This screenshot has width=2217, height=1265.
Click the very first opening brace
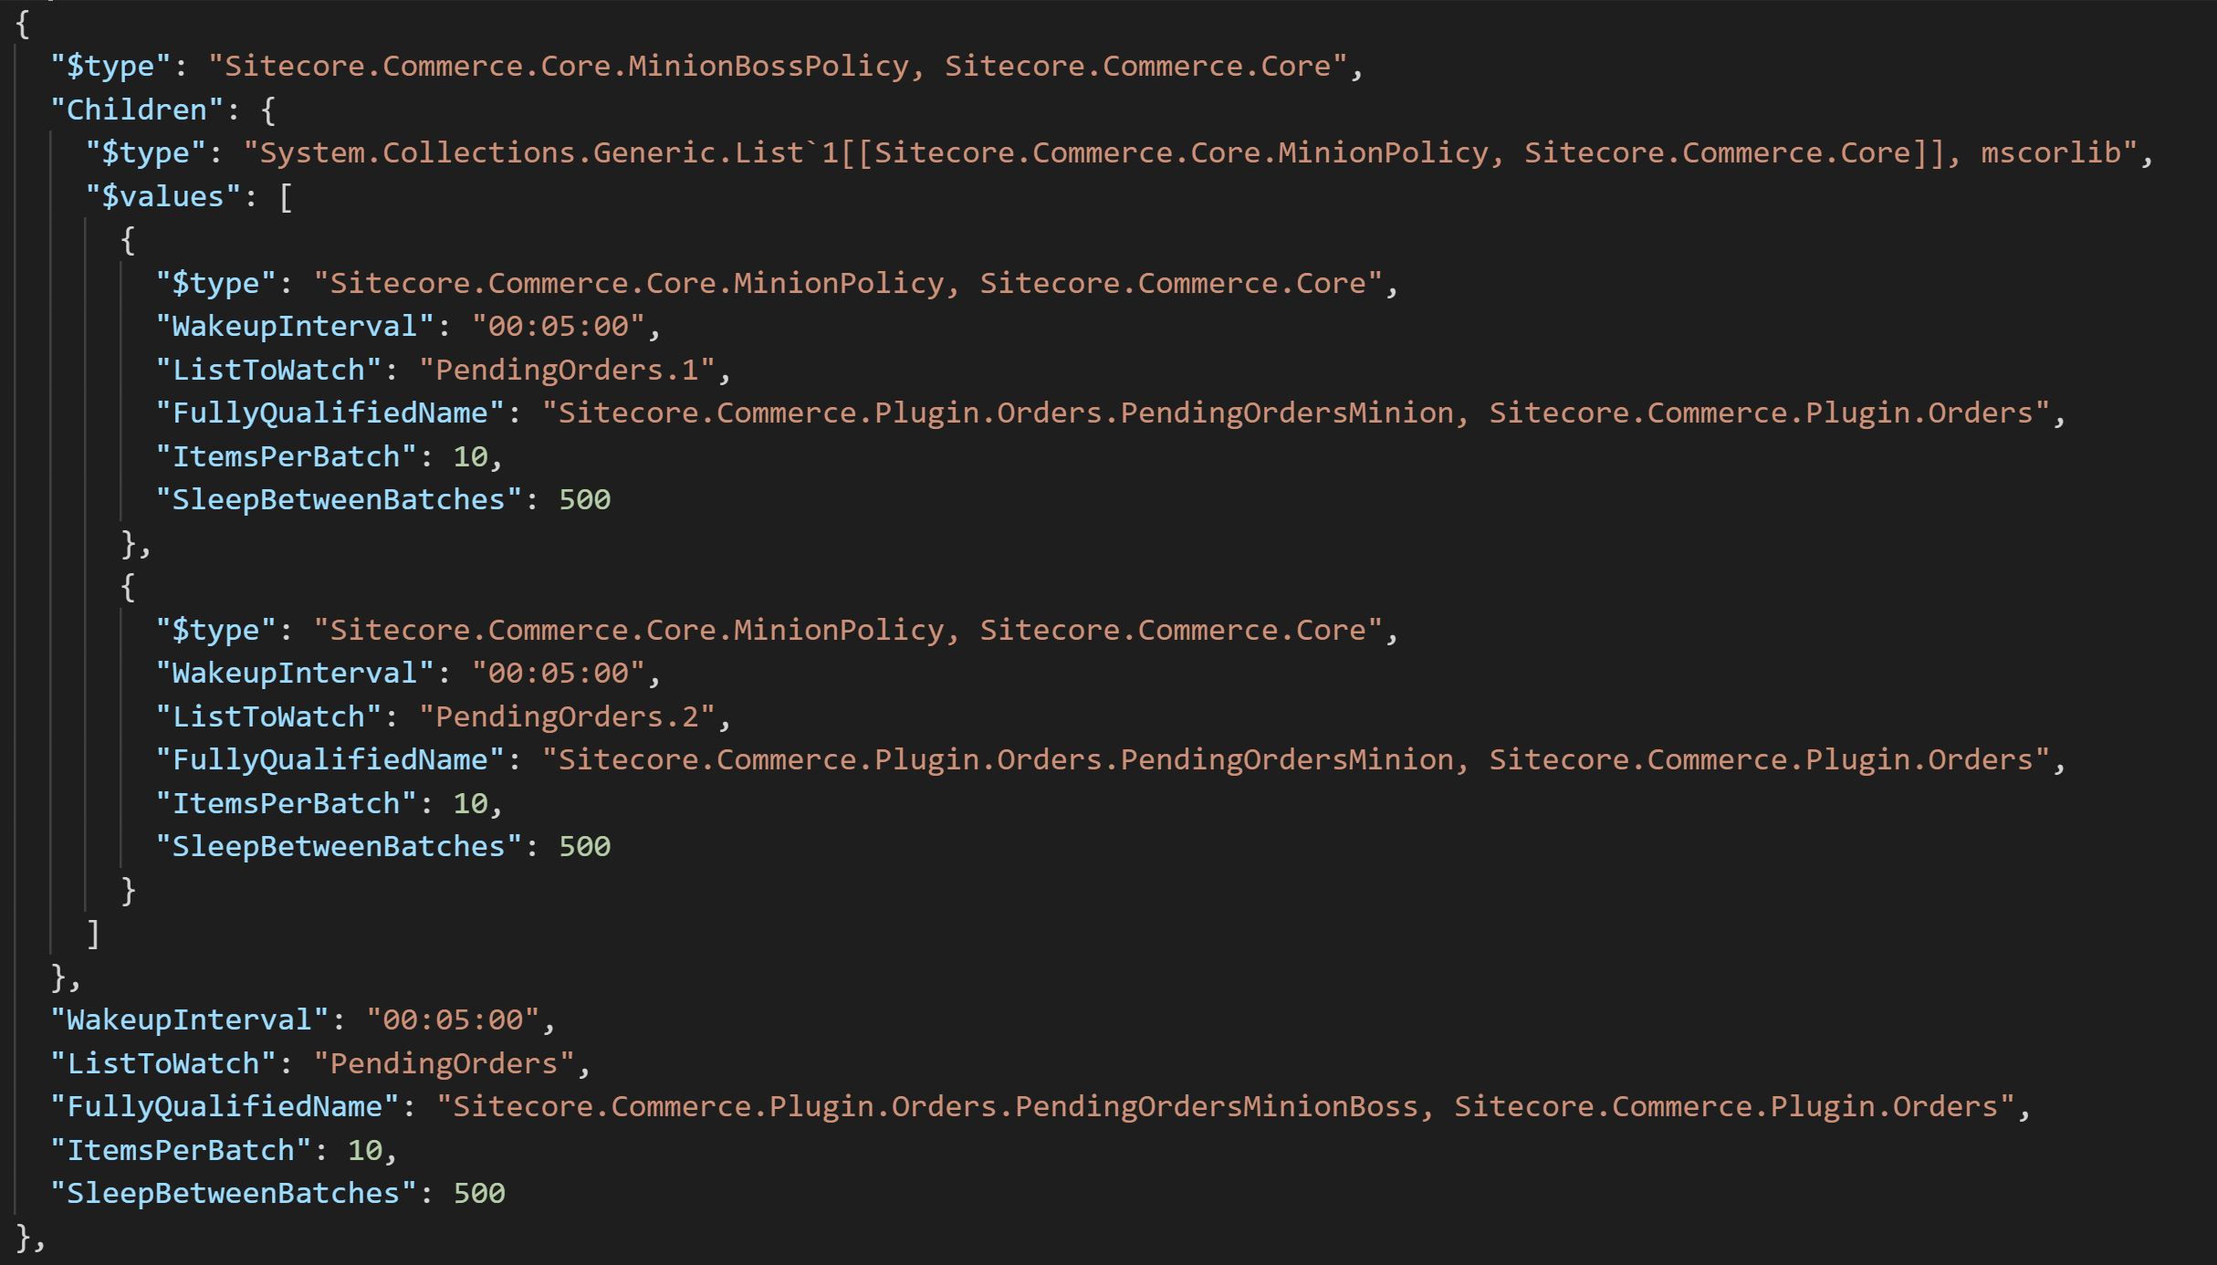[23, 25]
